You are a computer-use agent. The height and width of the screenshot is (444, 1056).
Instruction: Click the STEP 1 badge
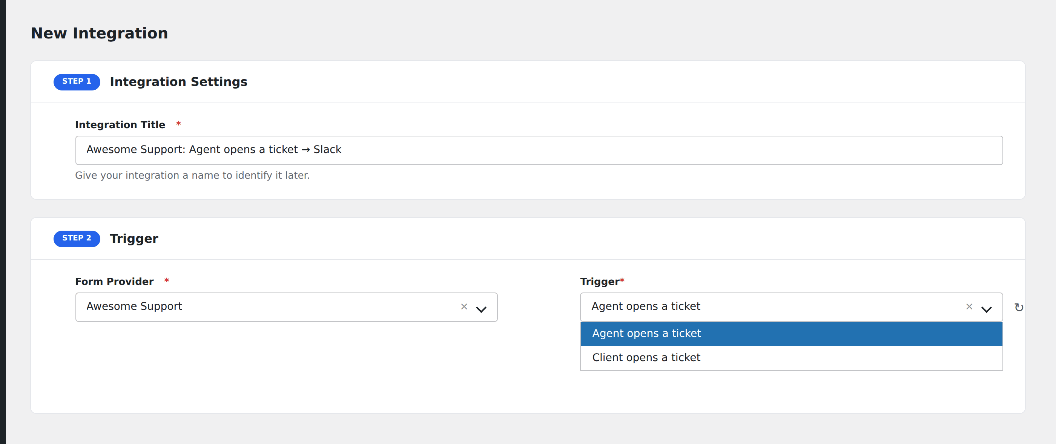click(x=77, y=82)
